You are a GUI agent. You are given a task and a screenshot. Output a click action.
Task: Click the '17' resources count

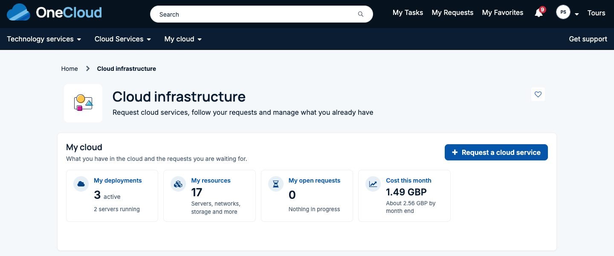tap(197, 192)
